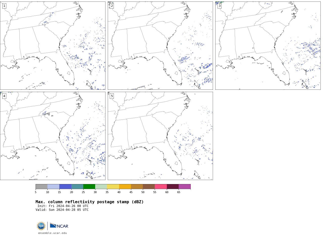
Task: Click the number label 2 on second map
Action: coord(112,6)
